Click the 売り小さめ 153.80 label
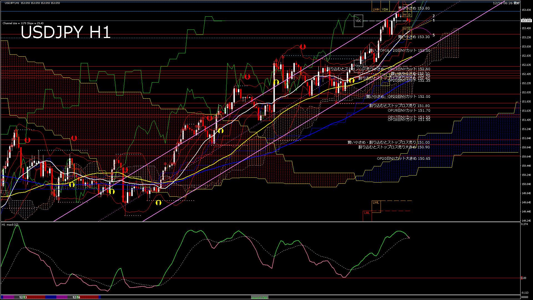533x300 pixels. coord(414,8)
